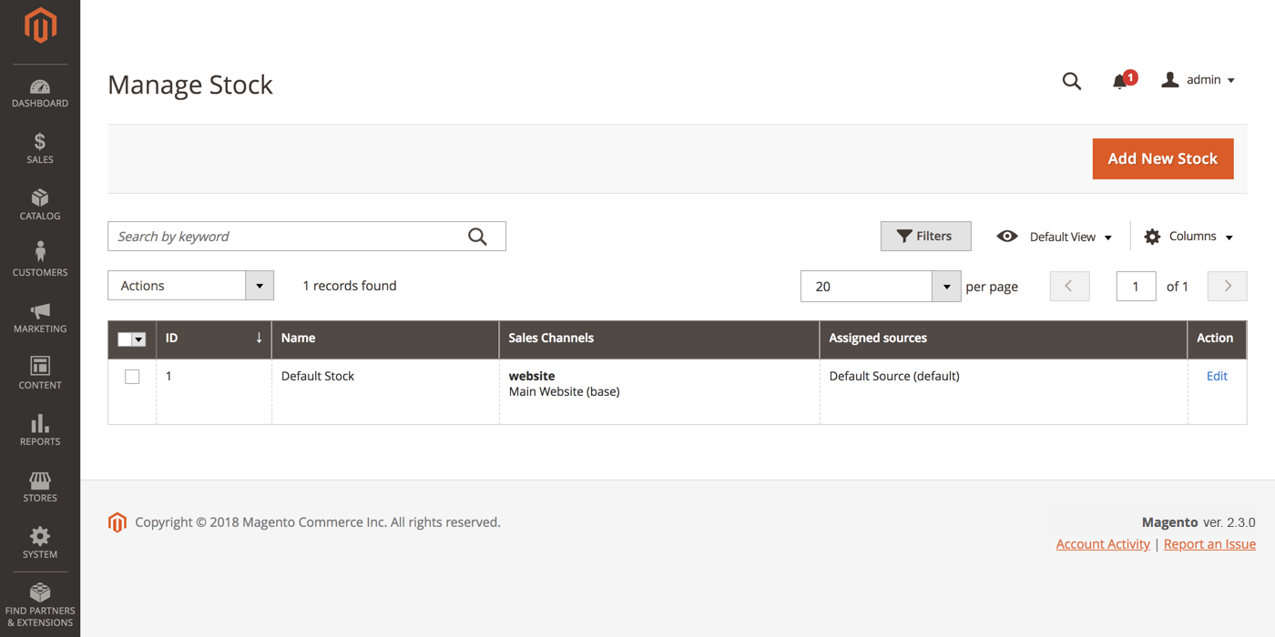Click the Assigned sources column header

pyautogui.click(x=1004, y=339)
